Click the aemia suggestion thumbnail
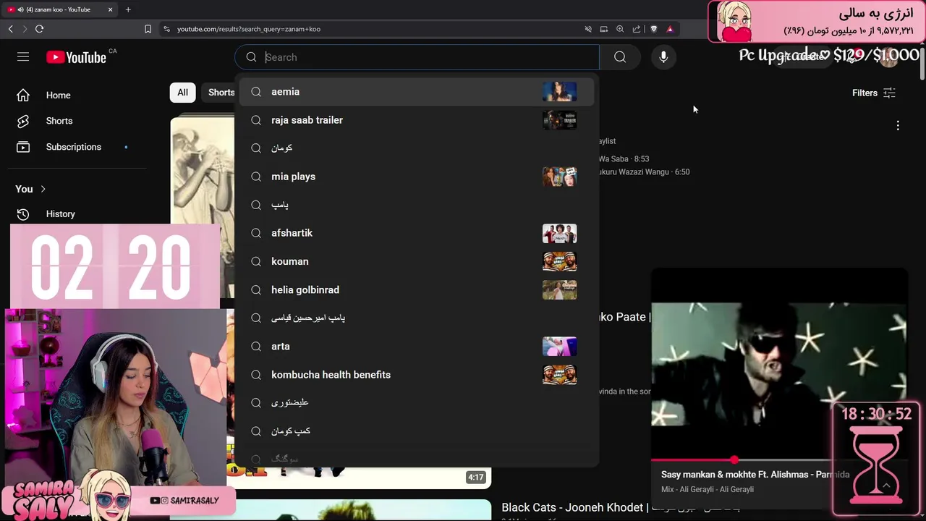 [559, 92]
